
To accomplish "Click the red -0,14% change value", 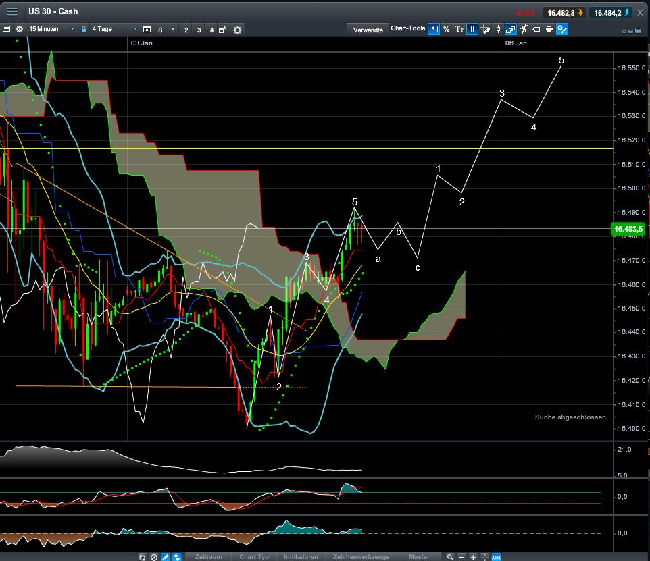I will (x=525, y=14).
